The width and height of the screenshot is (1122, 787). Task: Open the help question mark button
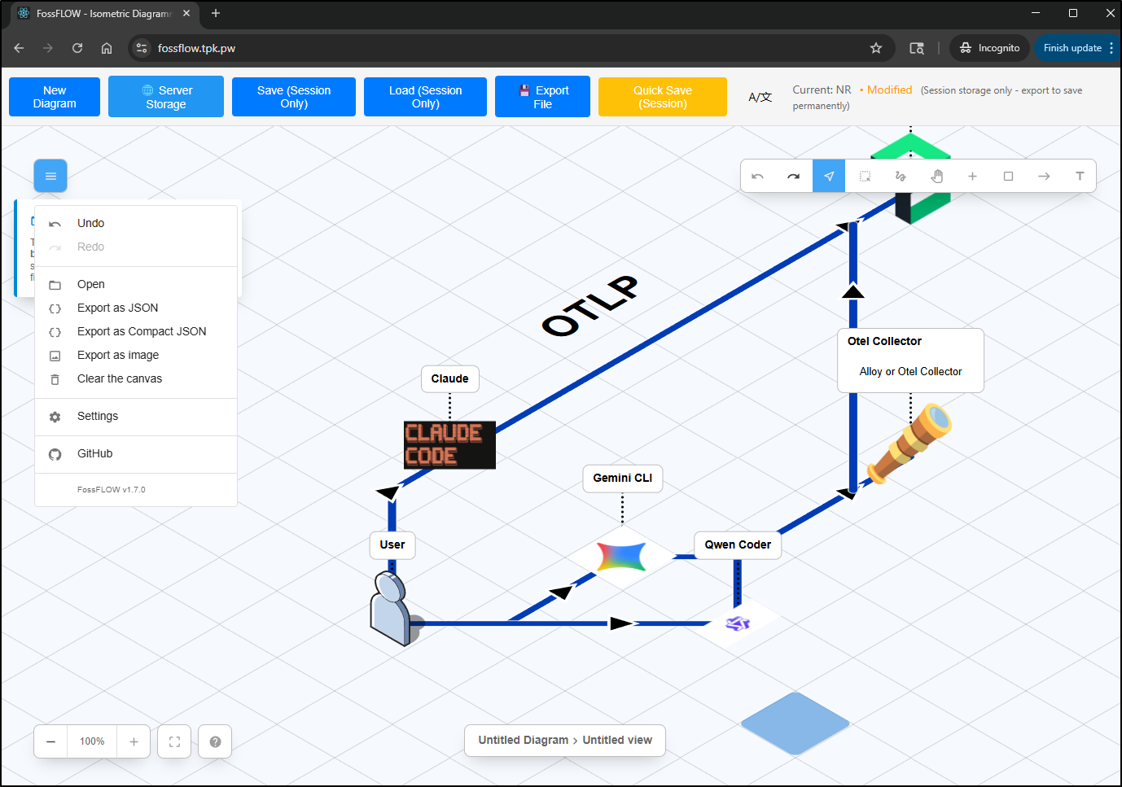215,741
